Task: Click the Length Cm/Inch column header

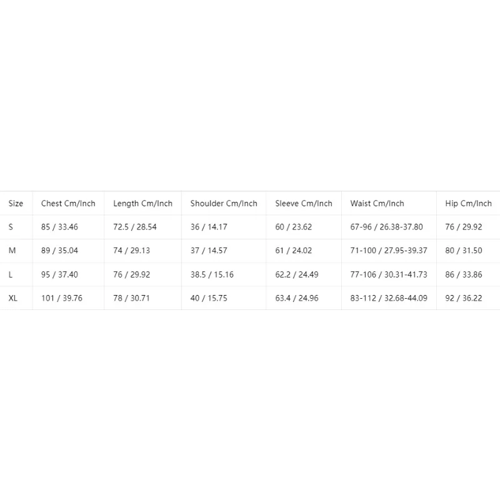Action: tap(142, 204)
